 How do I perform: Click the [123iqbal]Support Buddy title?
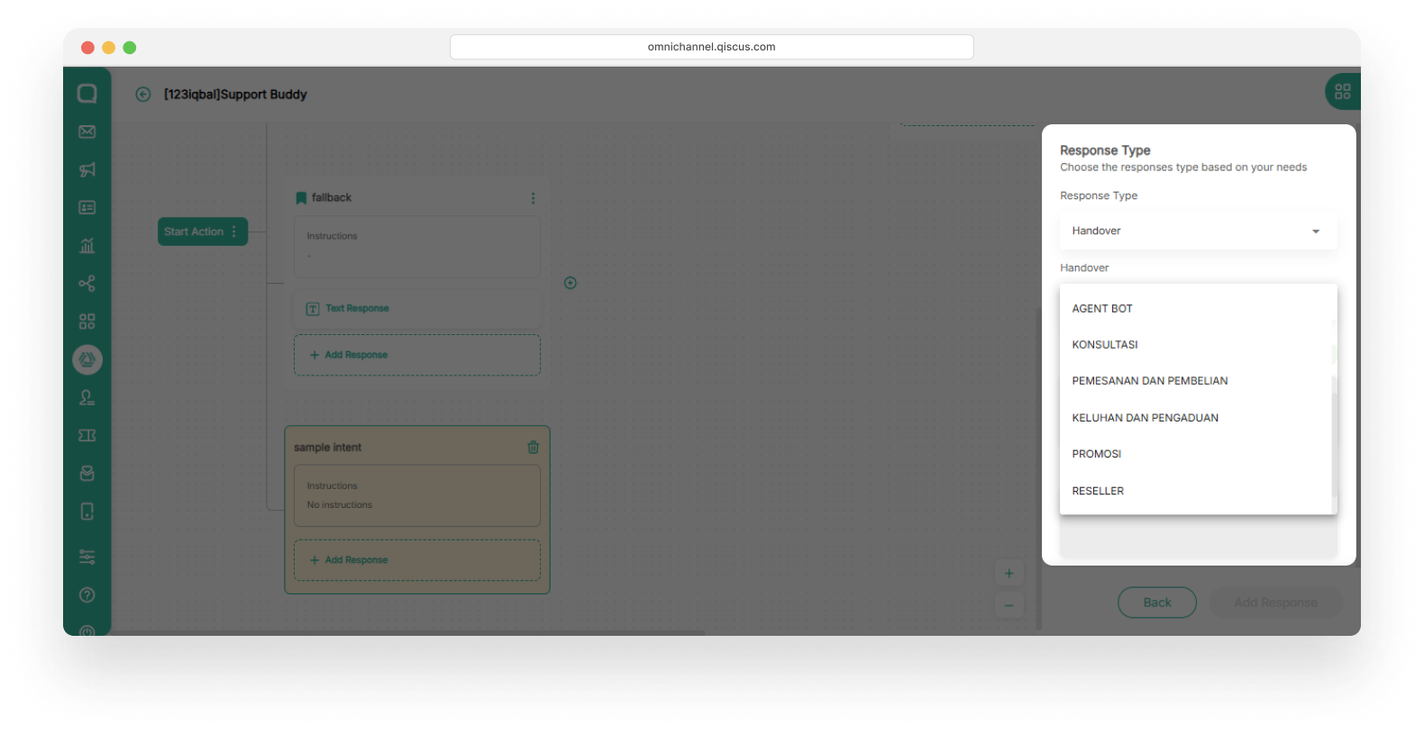(x=235, y=95)
